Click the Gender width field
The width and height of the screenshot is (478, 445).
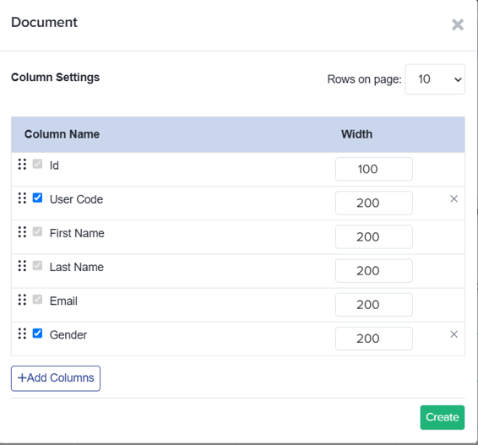[x=374, y=339]
